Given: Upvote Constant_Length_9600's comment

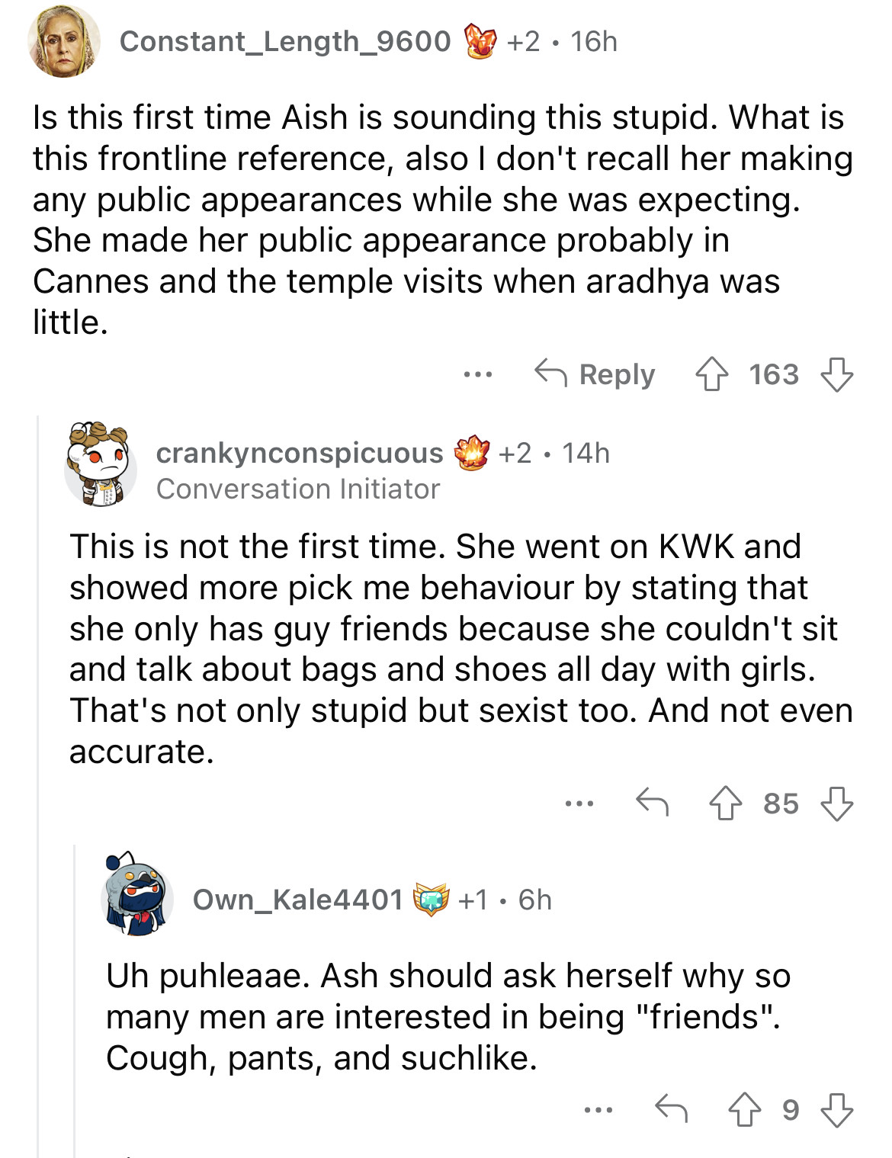Looking at the screenshot, I should click(711, 375).
